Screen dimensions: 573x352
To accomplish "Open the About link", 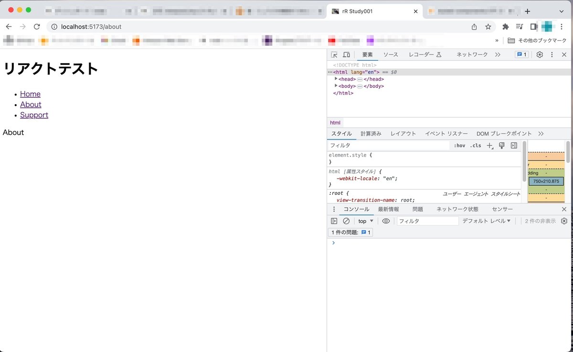I will pyautogui.click(x=31, y=105).
